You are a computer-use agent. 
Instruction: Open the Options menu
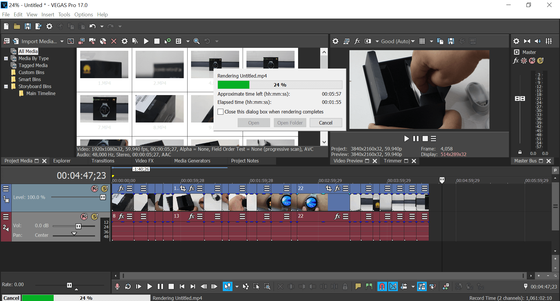click(83, 14)
